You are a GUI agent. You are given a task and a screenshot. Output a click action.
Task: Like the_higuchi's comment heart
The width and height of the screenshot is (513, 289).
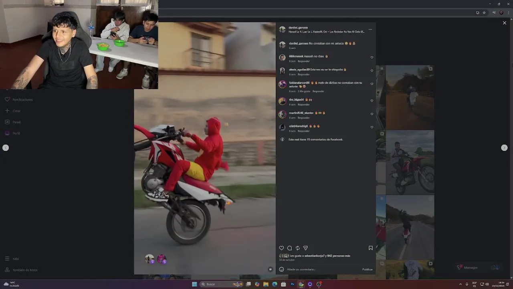[372, 101]
